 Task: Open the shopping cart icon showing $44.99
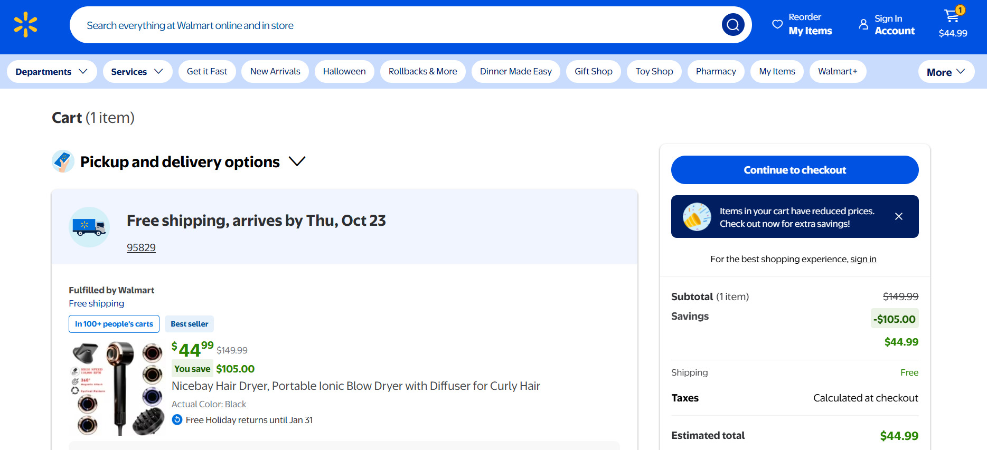point(952,17)
